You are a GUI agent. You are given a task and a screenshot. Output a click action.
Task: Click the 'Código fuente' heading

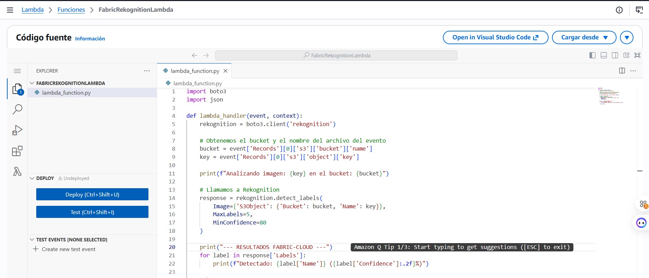44,38
